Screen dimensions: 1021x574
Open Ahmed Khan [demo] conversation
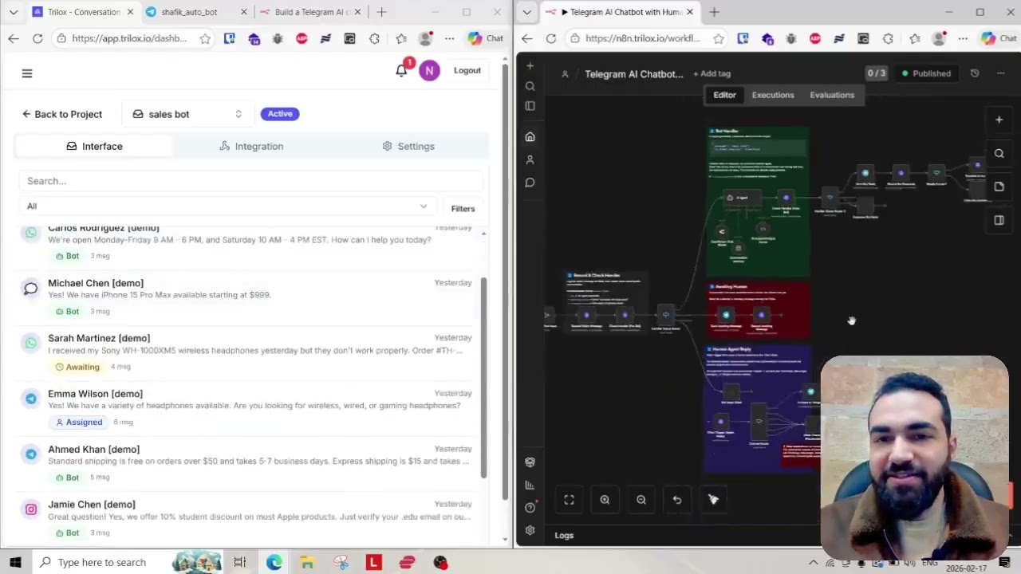pos(251,463)
